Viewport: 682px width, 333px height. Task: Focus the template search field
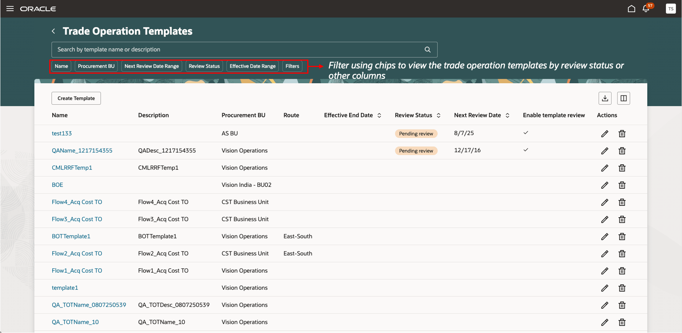pos(237,50)
